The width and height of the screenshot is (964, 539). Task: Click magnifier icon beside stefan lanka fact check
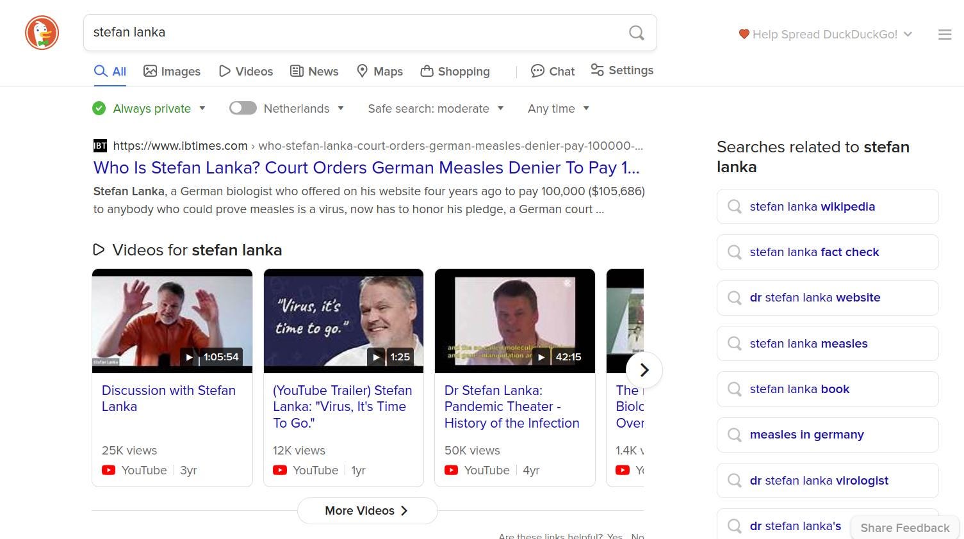(x=735, y=252)
